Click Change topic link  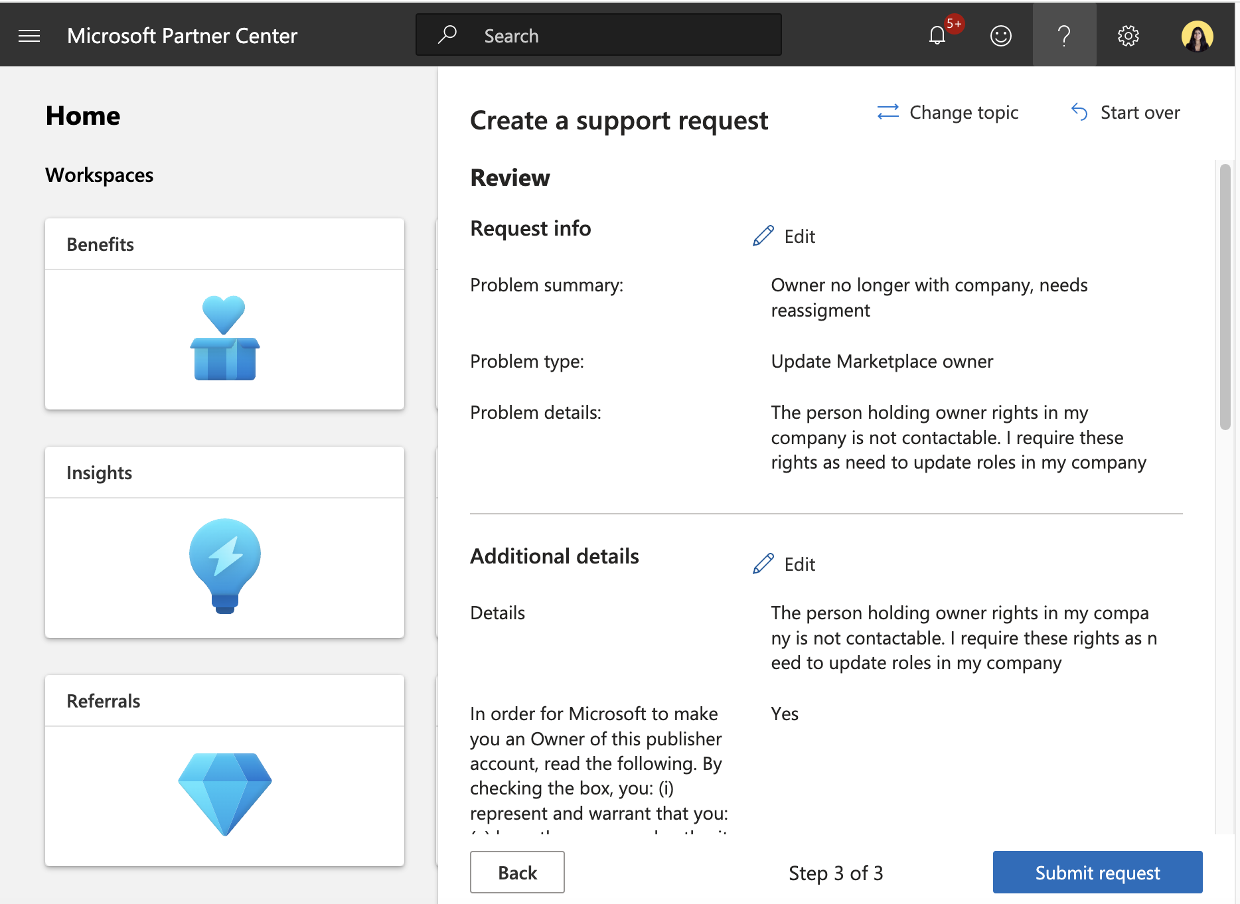click(x=947, y=112)
